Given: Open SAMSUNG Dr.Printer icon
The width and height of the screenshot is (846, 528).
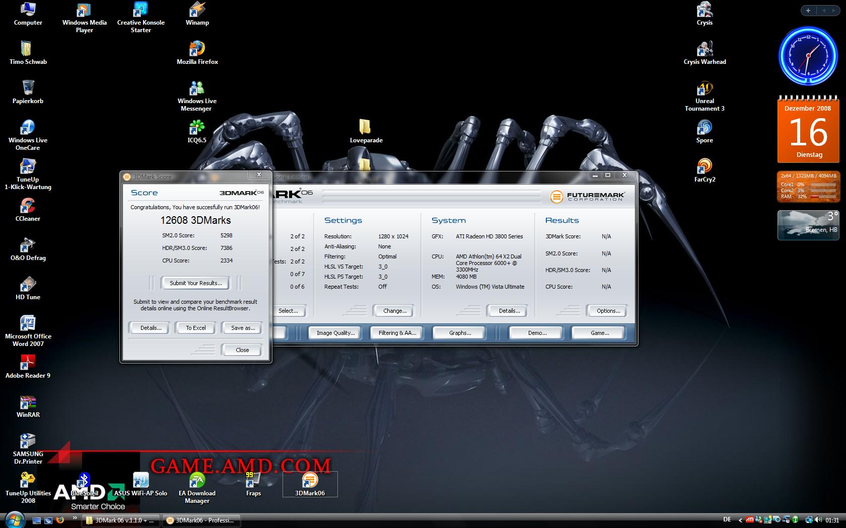Looking at the screenshot, I should (x=28, y=449).
